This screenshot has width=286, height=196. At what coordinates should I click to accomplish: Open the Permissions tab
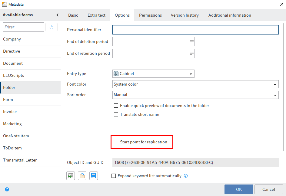151,15
